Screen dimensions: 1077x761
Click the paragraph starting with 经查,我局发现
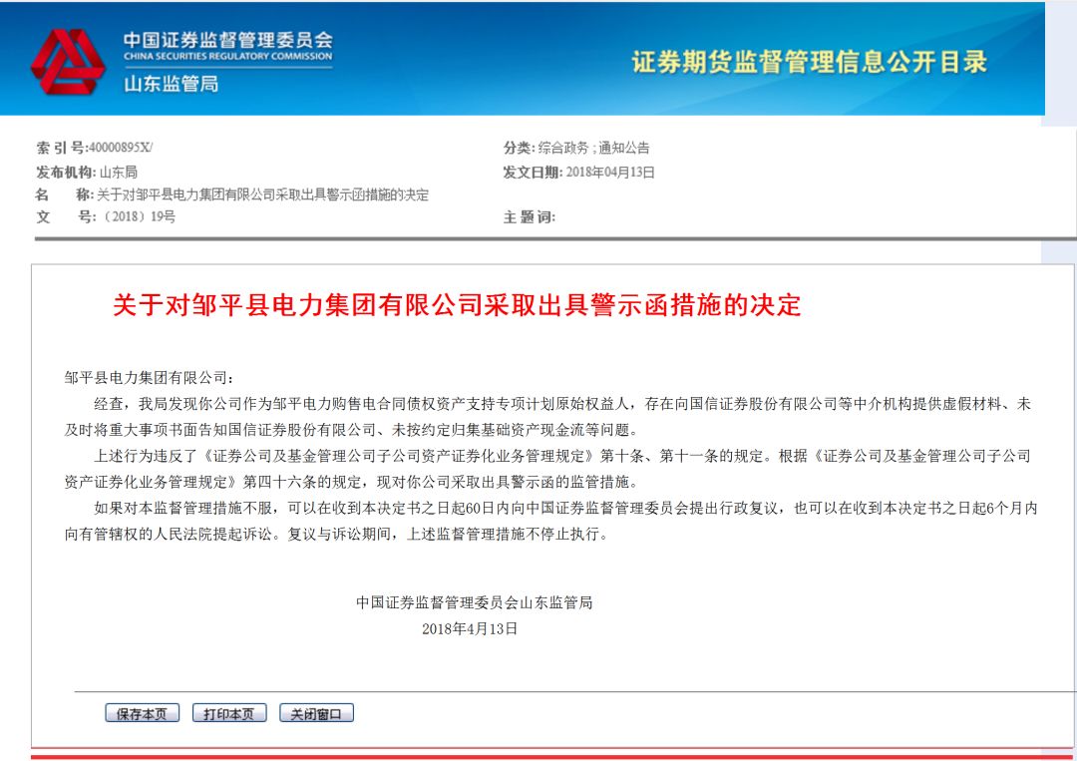[x=549, y=417]
